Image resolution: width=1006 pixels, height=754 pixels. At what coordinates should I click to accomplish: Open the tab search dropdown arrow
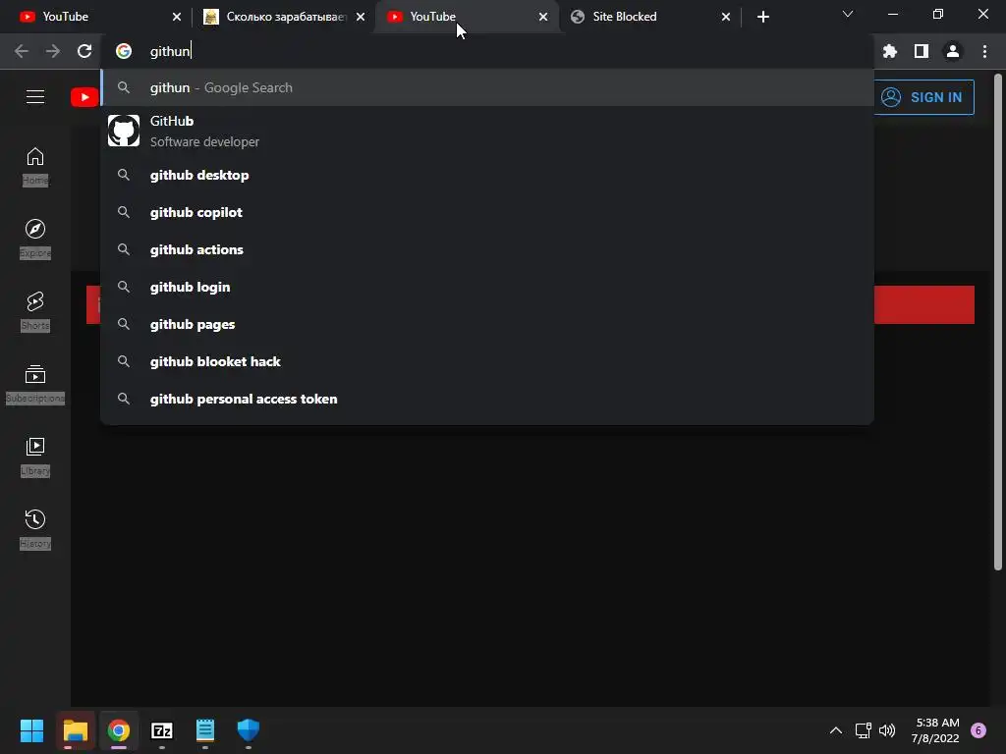click(x=848, y=14)
